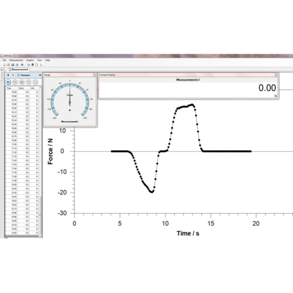This screenshot has width=293, height=293.
Task: Open the Help menu
Action: click(48, 60)
